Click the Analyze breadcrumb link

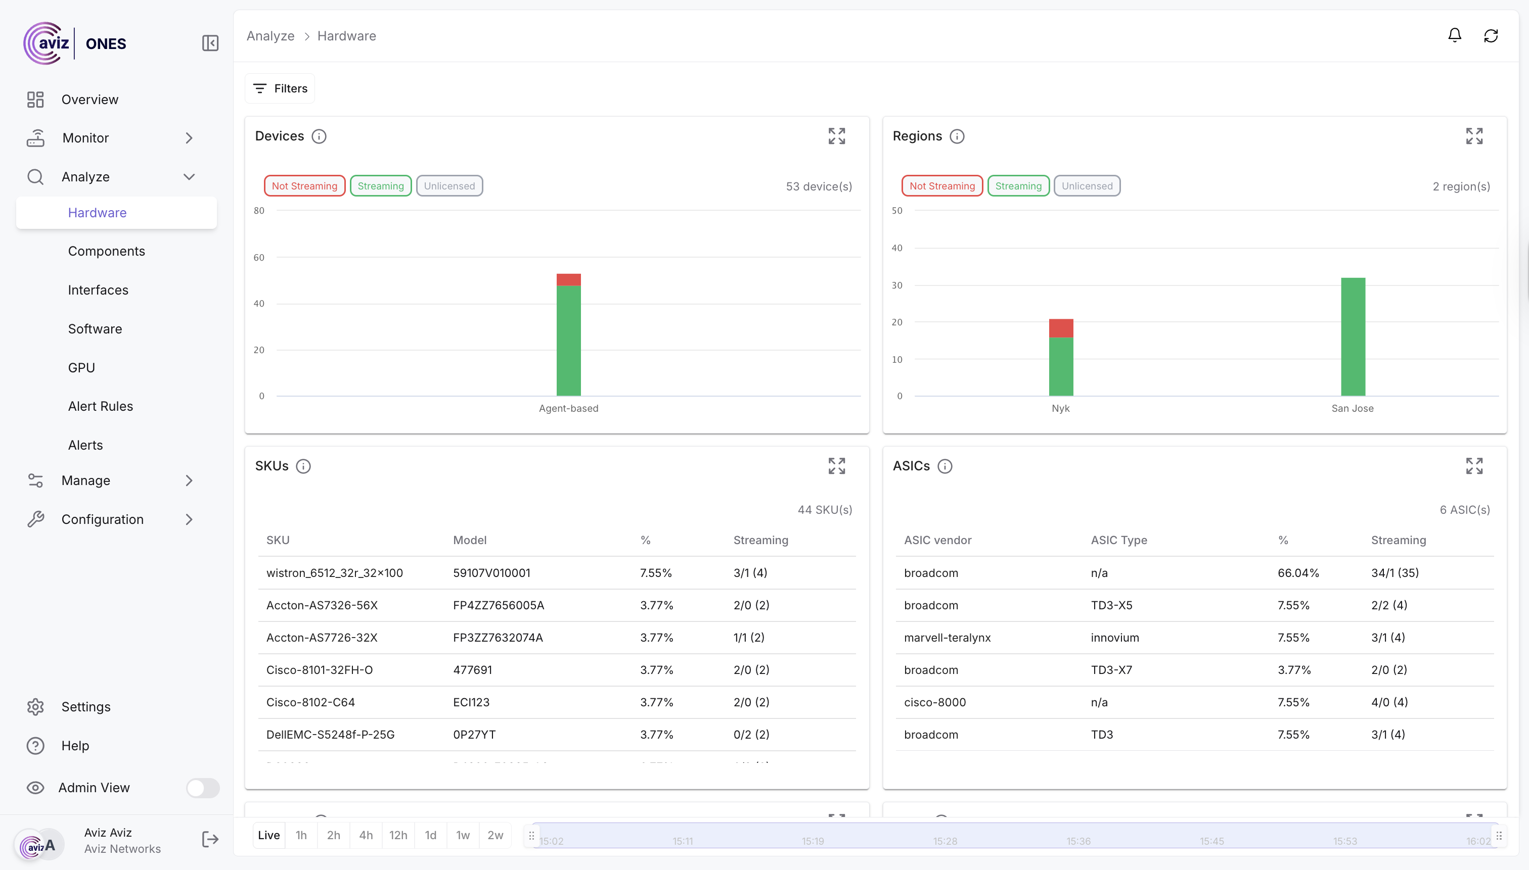tap(271, 36)
